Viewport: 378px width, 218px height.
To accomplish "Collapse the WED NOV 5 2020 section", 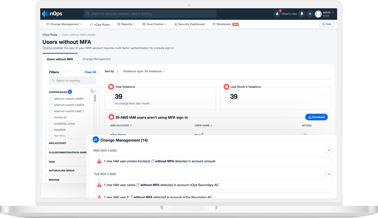I will coord(329,150).
